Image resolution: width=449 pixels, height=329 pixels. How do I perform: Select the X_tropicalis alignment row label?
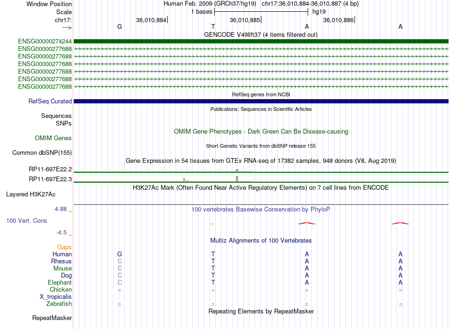[56, 297]
